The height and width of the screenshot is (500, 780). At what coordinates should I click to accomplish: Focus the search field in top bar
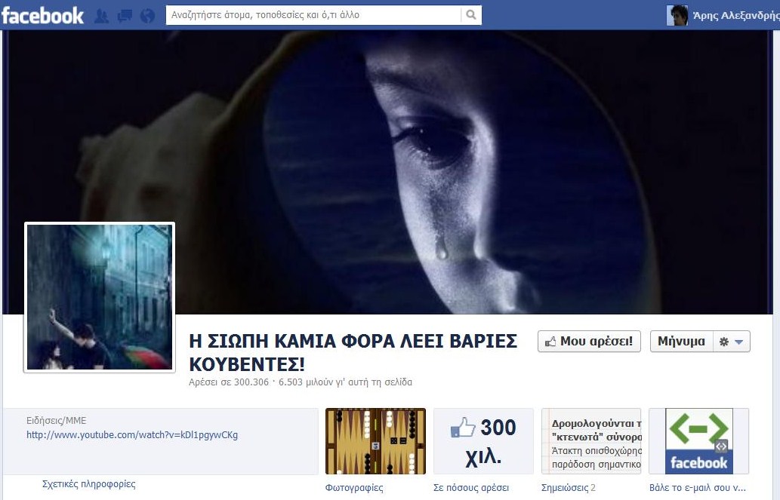(313, 14)
